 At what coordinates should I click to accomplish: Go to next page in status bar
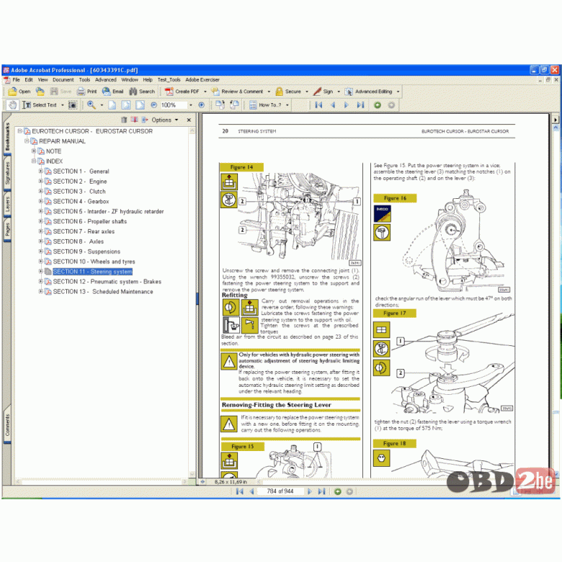[x=310, y=491]
